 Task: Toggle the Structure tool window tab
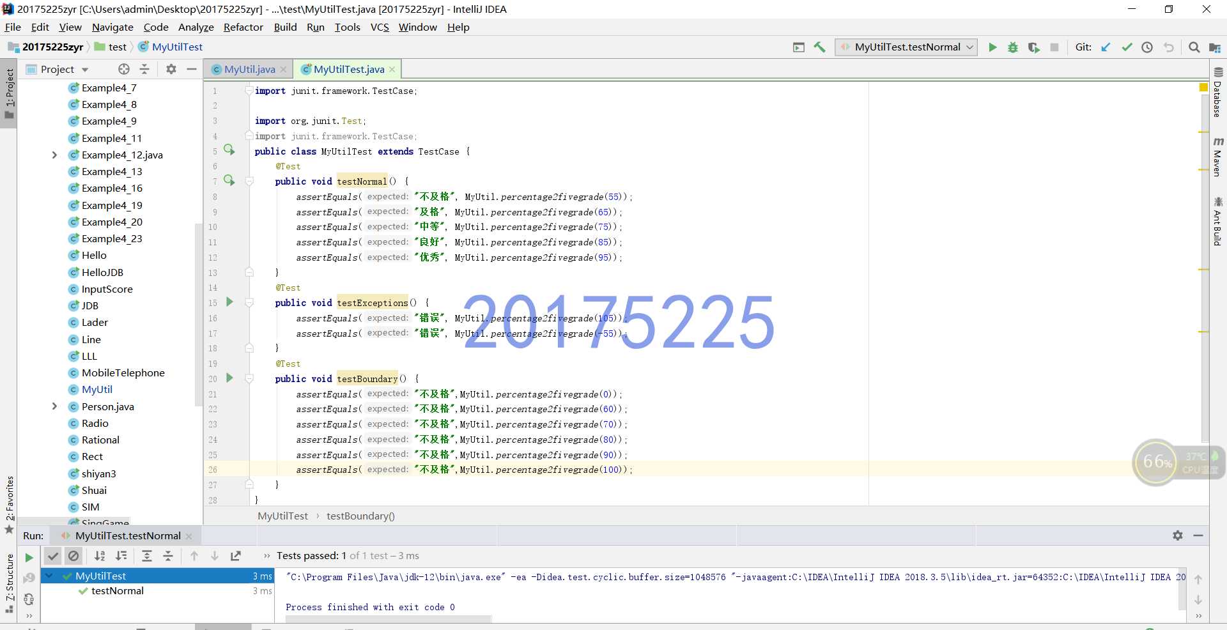point(9,583)
